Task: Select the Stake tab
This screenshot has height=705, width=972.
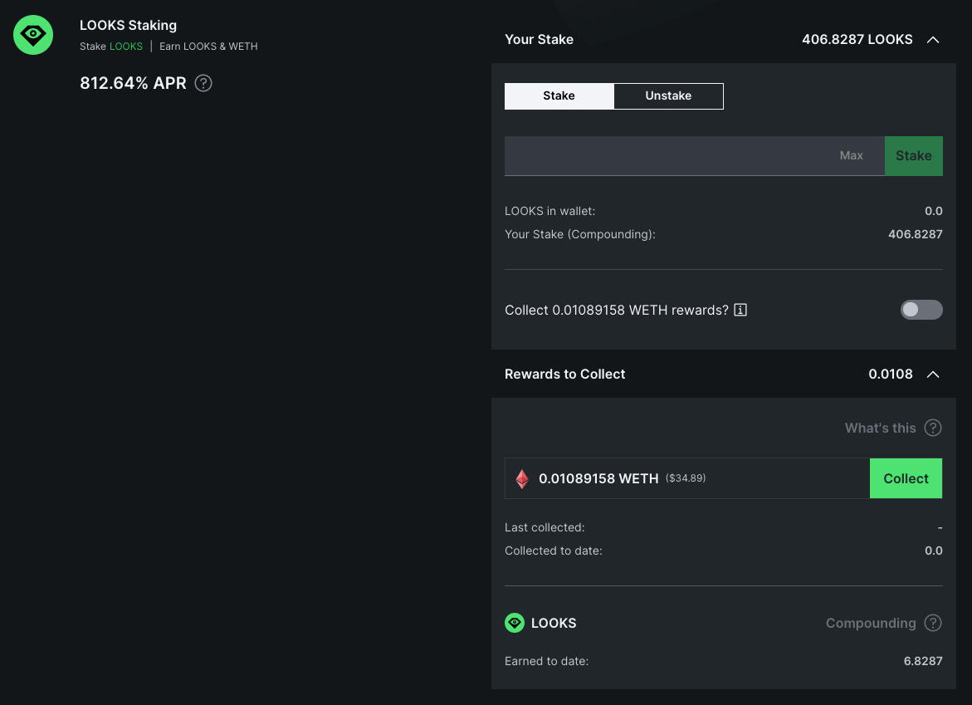Action: click(559, 96)
